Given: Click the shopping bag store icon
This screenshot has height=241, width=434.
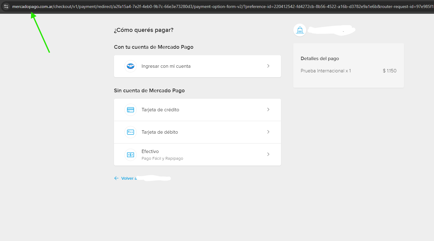Looking at the screenshot, I should click(300, 30).
